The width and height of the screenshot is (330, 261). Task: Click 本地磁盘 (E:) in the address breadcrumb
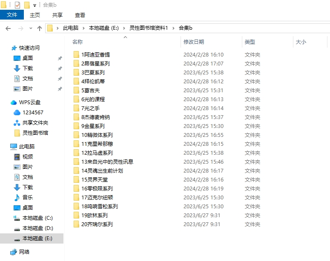[x=104, y=28]
